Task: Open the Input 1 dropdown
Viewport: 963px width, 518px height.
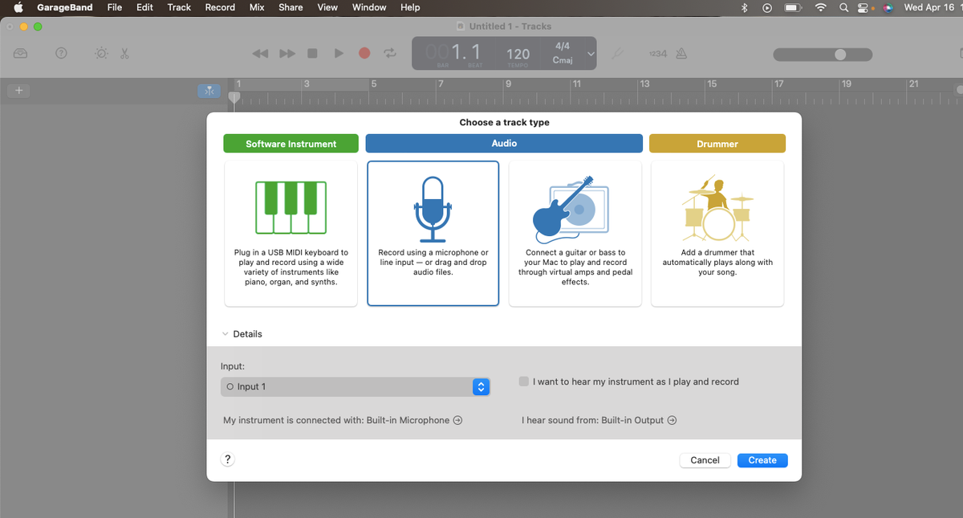Action: (355, 386)
